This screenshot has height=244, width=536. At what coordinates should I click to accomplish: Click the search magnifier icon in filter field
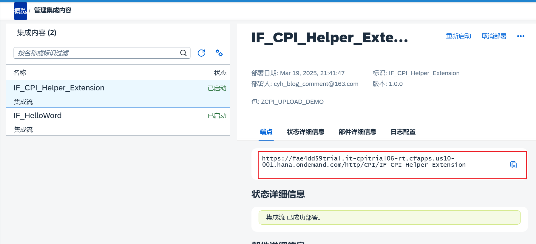point(183,53)
